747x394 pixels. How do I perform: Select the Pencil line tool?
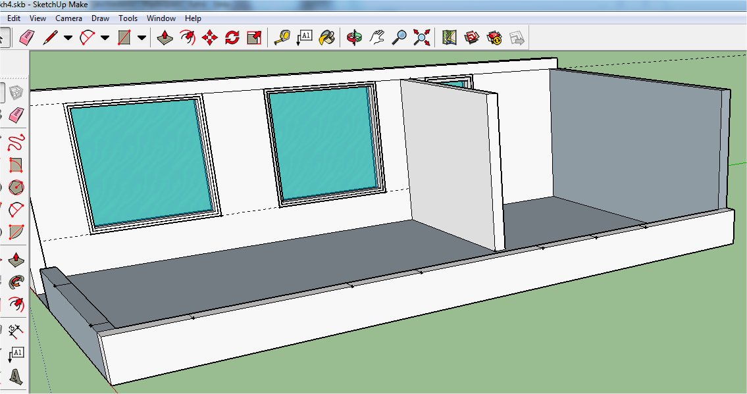click(x=50, y=37)
